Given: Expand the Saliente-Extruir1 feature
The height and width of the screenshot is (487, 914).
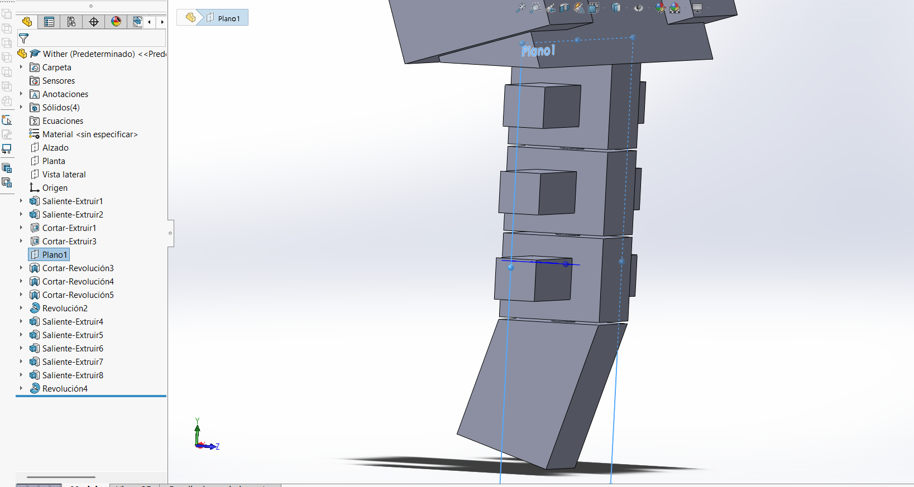Looking at the screenshot, I should [x=21, y=201].
